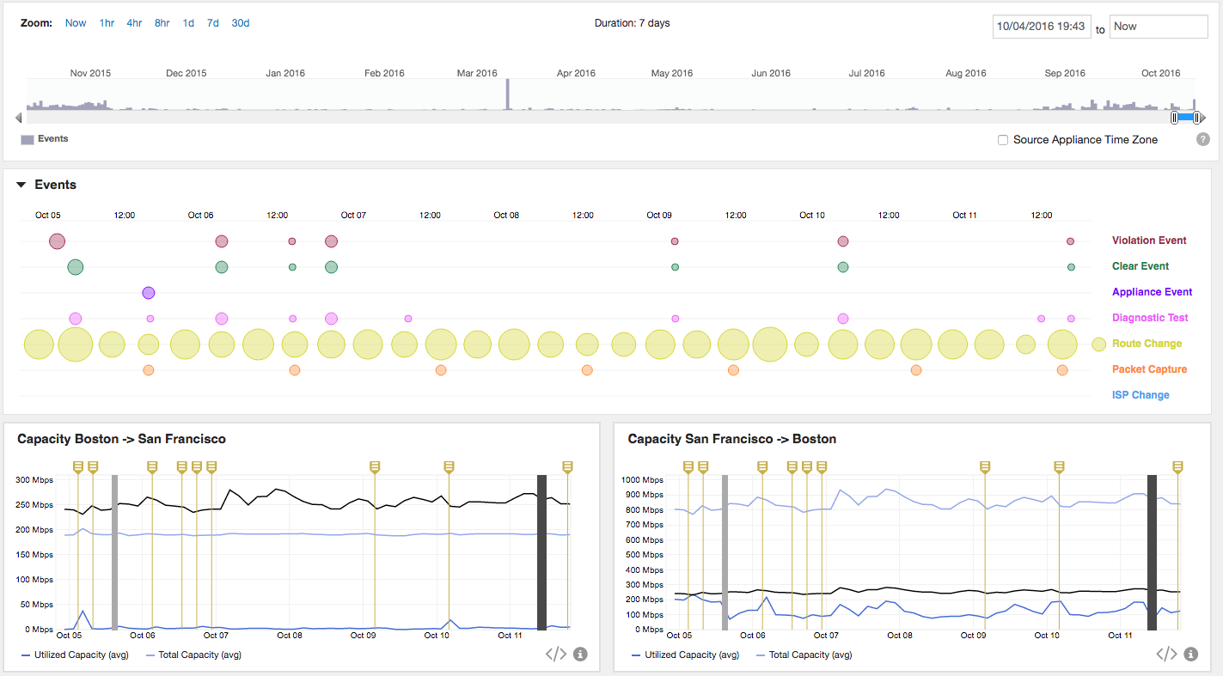Open embed code for San Francisco -> Boston chart

click(x=1166, y=655)
